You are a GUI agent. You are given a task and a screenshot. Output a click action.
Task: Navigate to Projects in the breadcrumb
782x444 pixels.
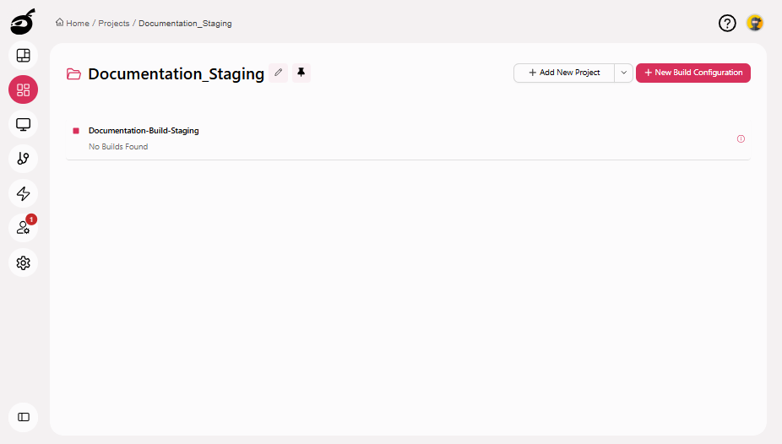[114, 24]
